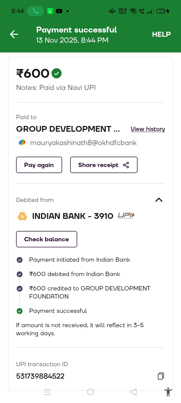Collapse the Debited from section

click(159, 200)
